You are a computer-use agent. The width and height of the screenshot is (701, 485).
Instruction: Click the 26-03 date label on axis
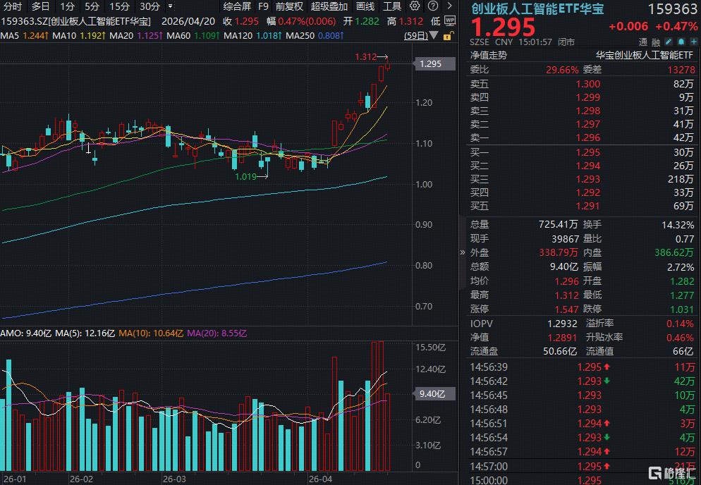[174, 479]
